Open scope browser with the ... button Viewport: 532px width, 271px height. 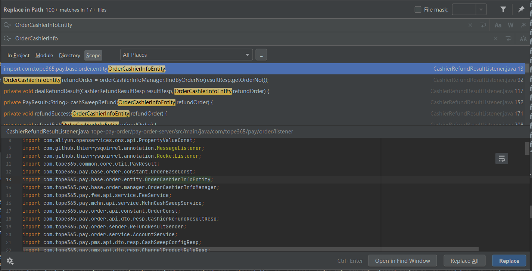(x=261, y=55)
